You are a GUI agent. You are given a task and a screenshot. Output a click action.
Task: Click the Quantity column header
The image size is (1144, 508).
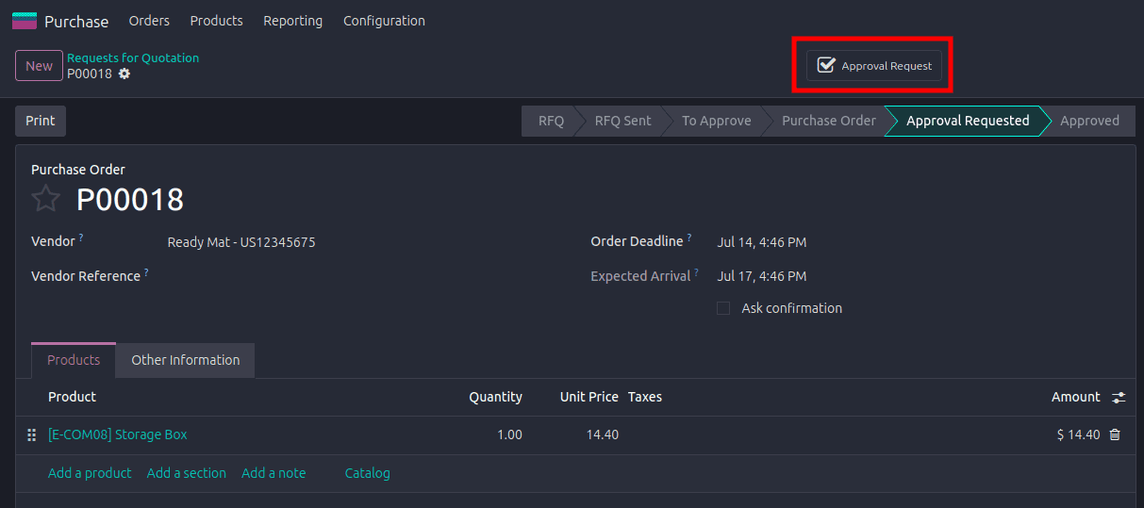[x=496, y=397]
